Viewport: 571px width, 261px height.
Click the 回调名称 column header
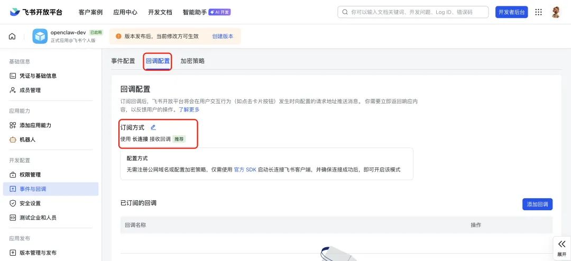(x=135, y=225)
